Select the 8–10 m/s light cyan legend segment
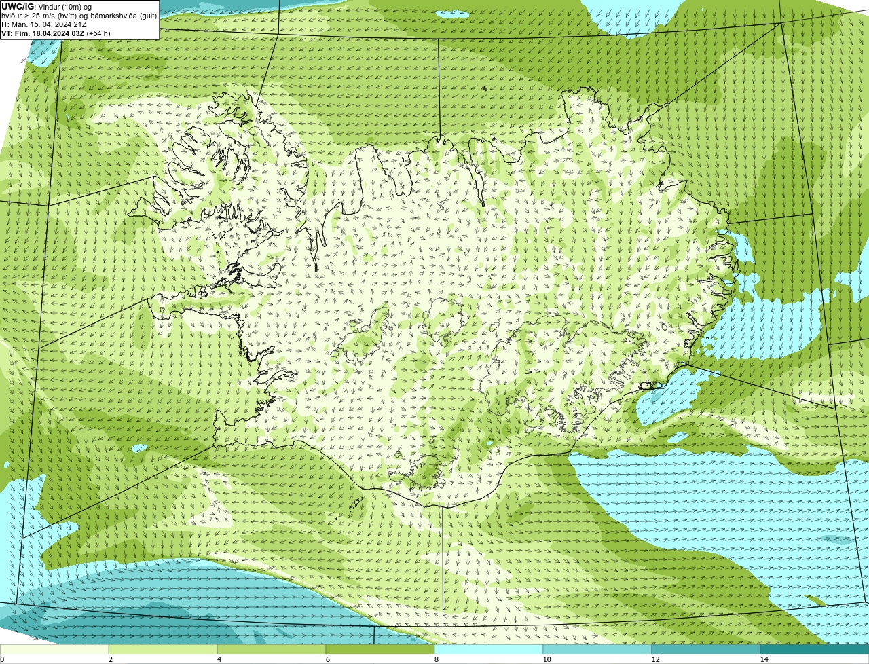 (489, 649)
